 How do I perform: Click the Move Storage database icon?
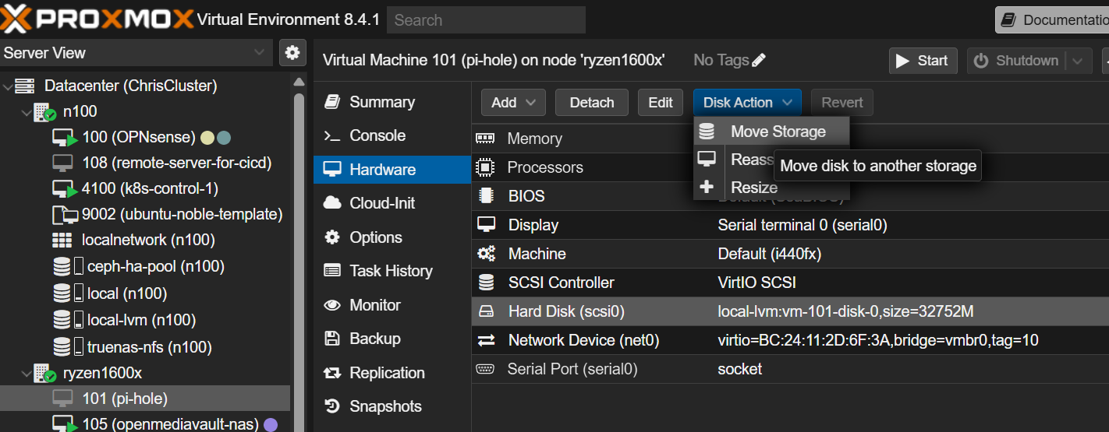click(x=707, y=132)
